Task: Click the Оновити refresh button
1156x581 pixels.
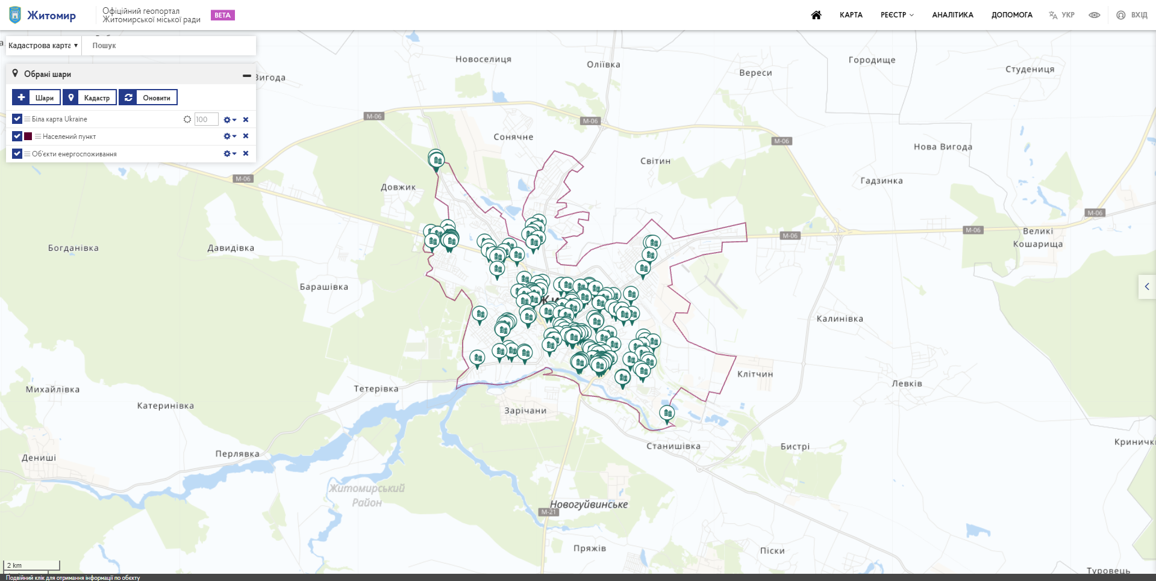Action: (x=148, y=97)
